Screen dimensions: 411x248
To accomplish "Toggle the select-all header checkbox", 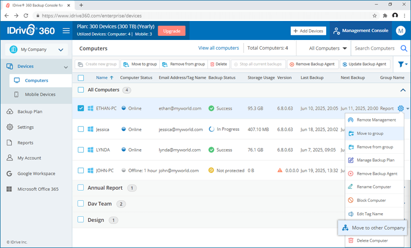I will [81, 77].
